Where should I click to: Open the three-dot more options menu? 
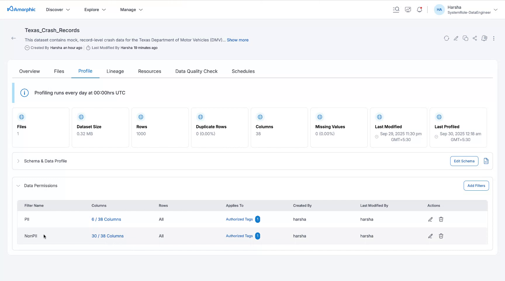(x=494, y=38)
